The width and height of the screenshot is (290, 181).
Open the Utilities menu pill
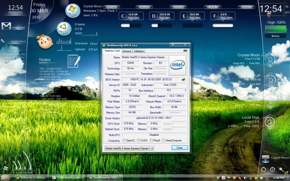tap(178, 7)
